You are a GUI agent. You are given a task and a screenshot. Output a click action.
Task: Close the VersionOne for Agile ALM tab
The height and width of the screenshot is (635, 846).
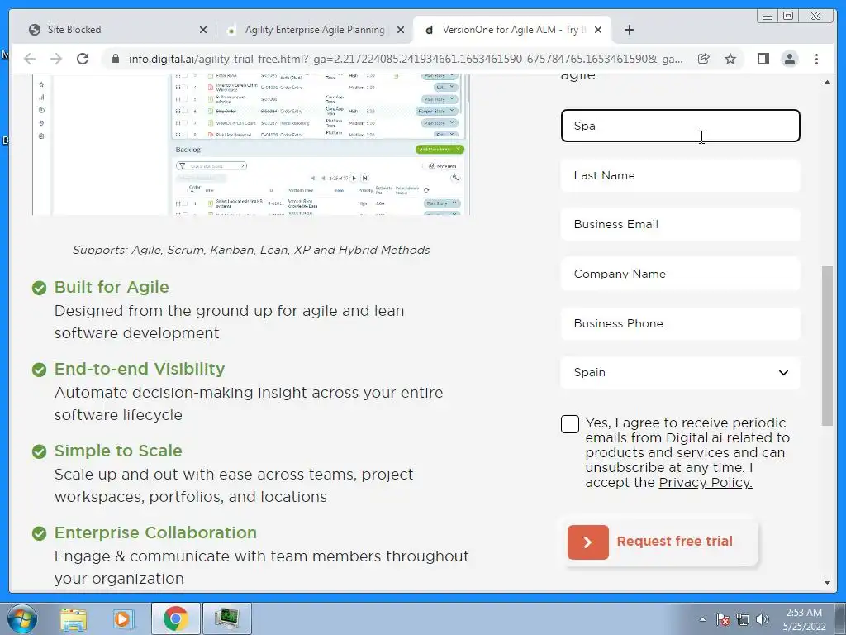[598, 30]
